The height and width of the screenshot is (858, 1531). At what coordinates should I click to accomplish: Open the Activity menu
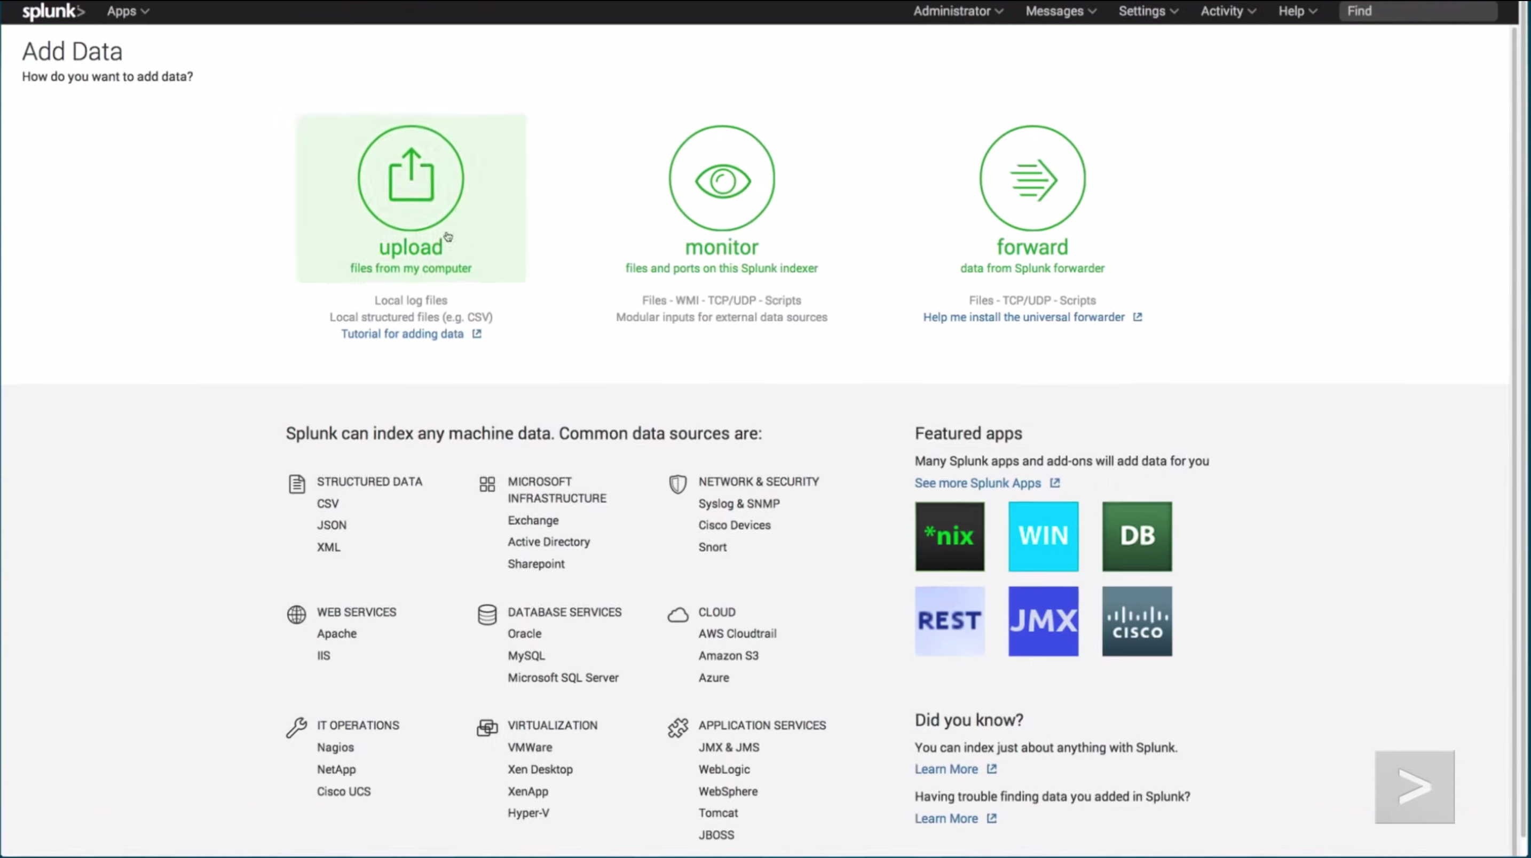coord(1227,11)
